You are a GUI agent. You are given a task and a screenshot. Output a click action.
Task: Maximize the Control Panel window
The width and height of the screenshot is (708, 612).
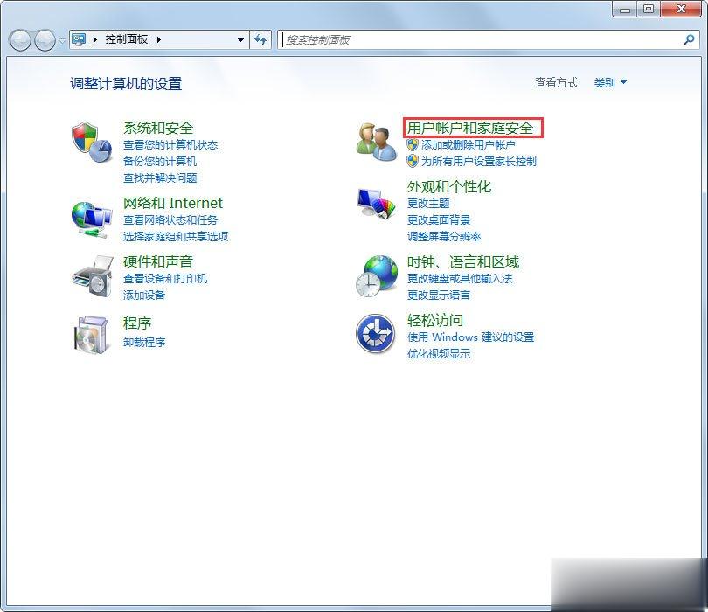coord(649,9)
